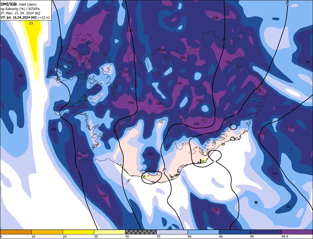Click the legend tick label '30'
This screenshot has width=313, height=239.
click(x=96, y=236)
